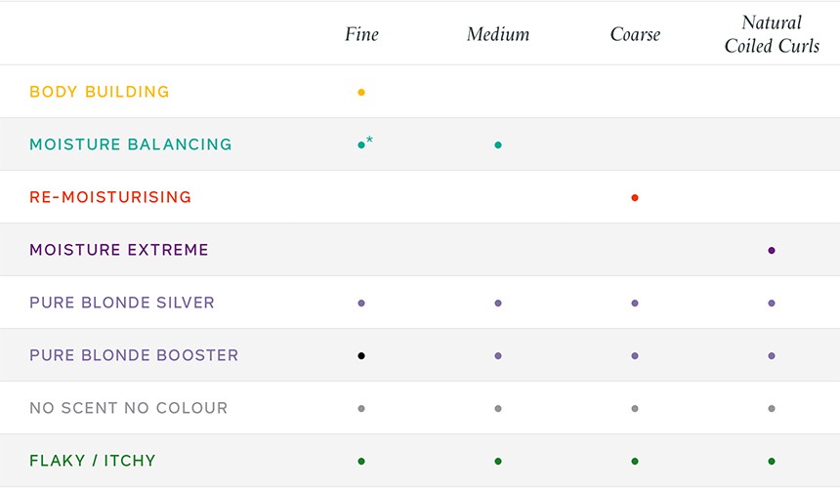
Task: Select the Coarse column header
Action: click(x=635, y=34)
